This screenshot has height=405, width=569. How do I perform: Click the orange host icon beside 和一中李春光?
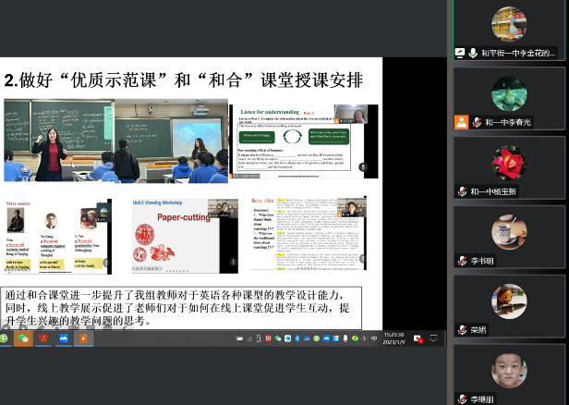(461, 122)
